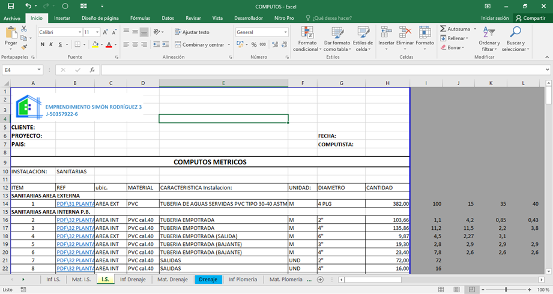The width and height of the screenshot is (553, 294).
Task: Click Iniciar sesión
Action: click(x=495, y=18)
